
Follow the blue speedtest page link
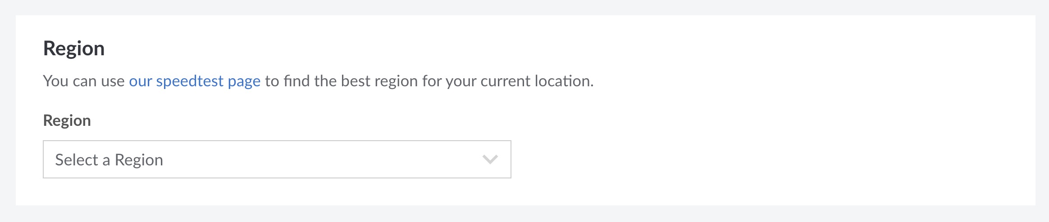tap(195, 81)
